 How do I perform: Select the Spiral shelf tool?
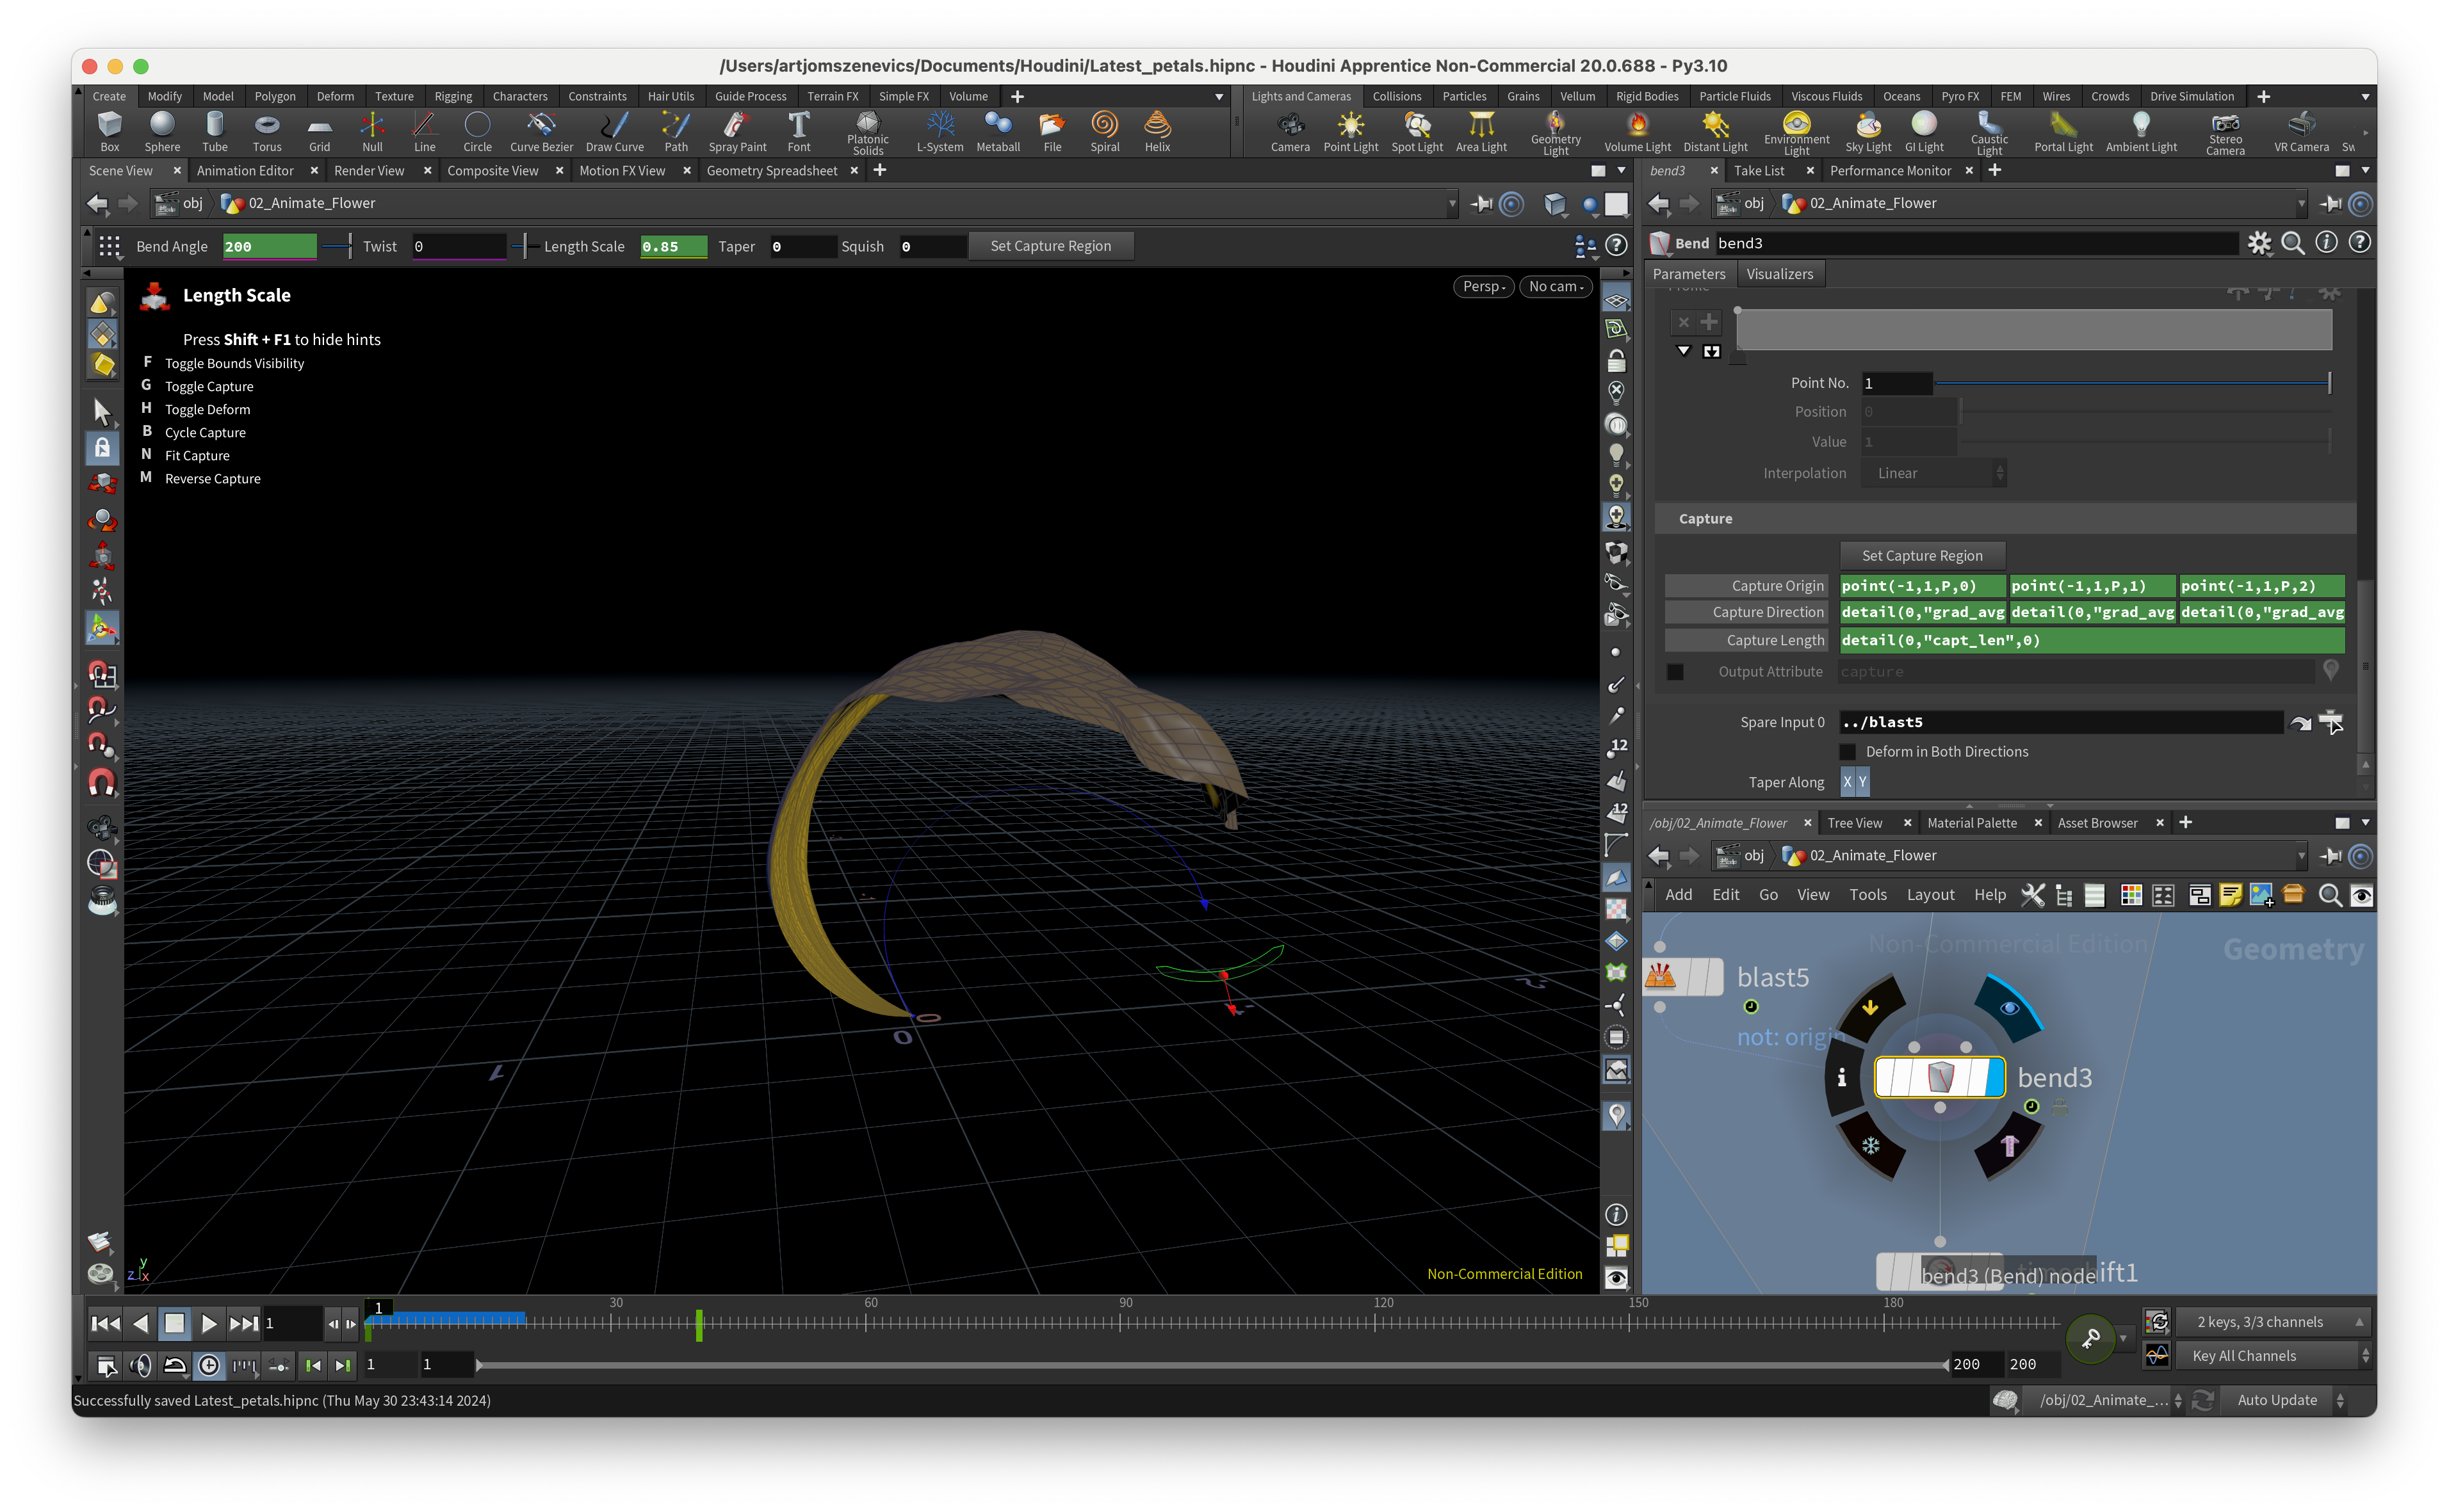(x=1105, y=131)
